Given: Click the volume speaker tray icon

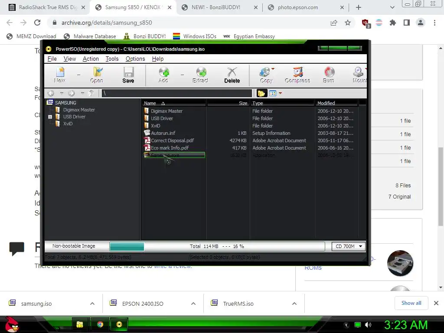Looking at the screenshot, I should point(368,325).
